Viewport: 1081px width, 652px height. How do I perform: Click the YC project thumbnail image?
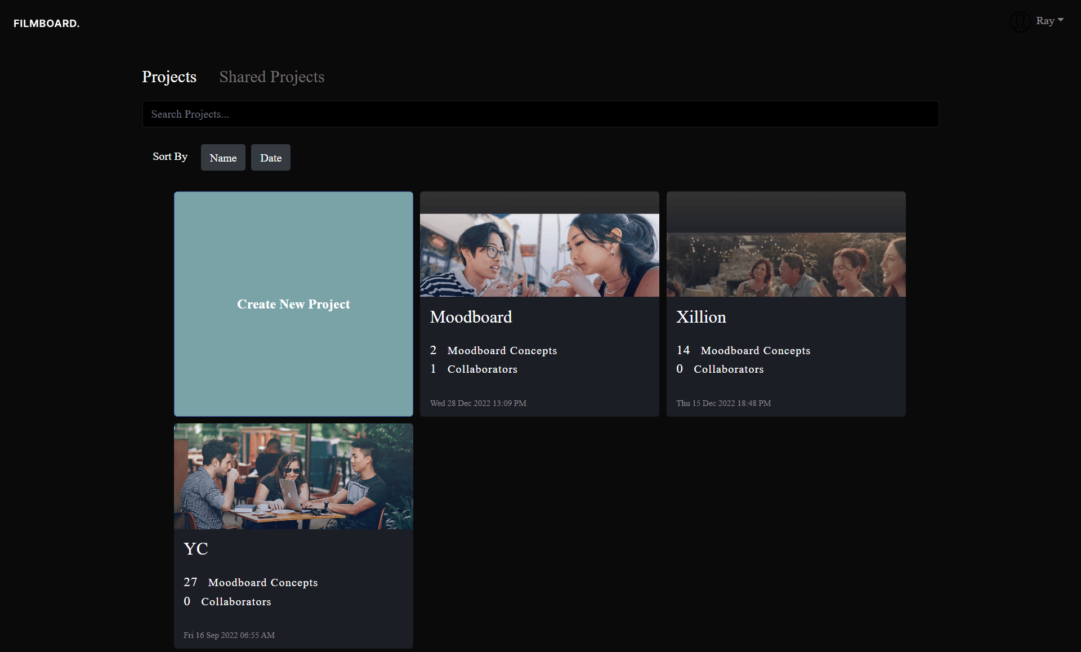[293, 476]
